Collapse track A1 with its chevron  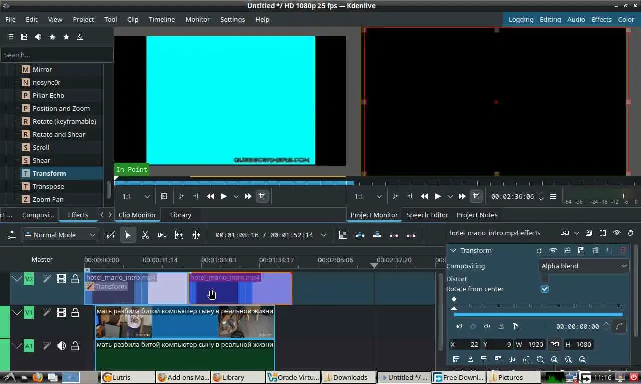pyautogui.click(x=17, y=346)
